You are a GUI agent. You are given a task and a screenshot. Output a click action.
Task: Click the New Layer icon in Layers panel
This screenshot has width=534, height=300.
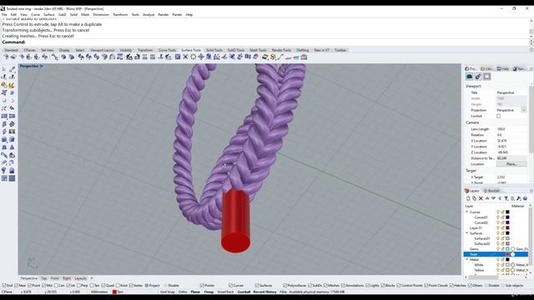pos(468,198)
